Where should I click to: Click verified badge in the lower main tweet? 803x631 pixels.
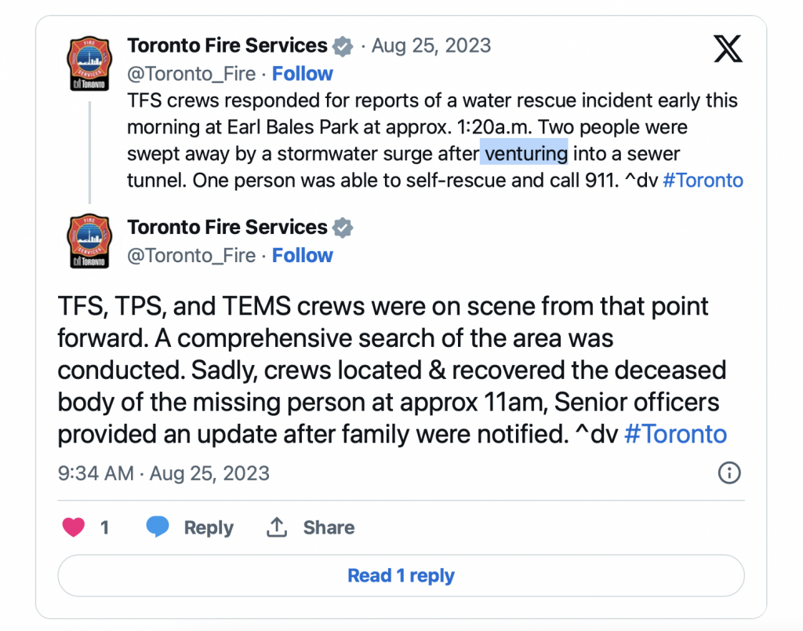(x=343, y=228)
